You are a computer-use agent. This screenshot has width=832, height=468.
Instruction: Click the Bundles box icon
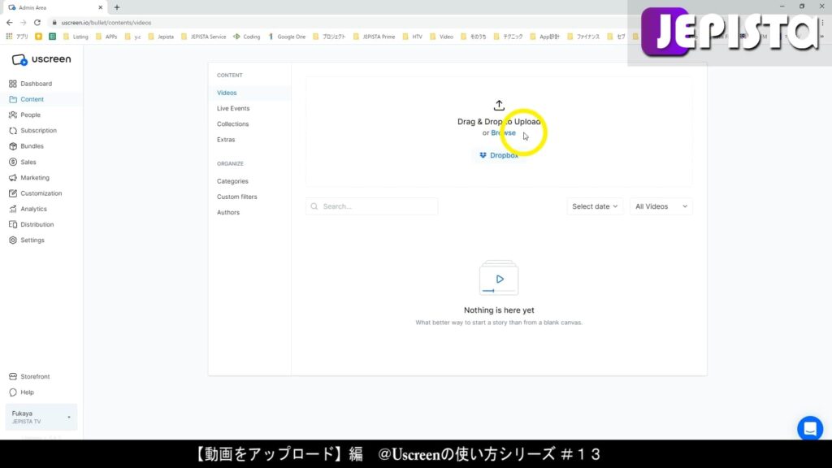tap(13, 146)
